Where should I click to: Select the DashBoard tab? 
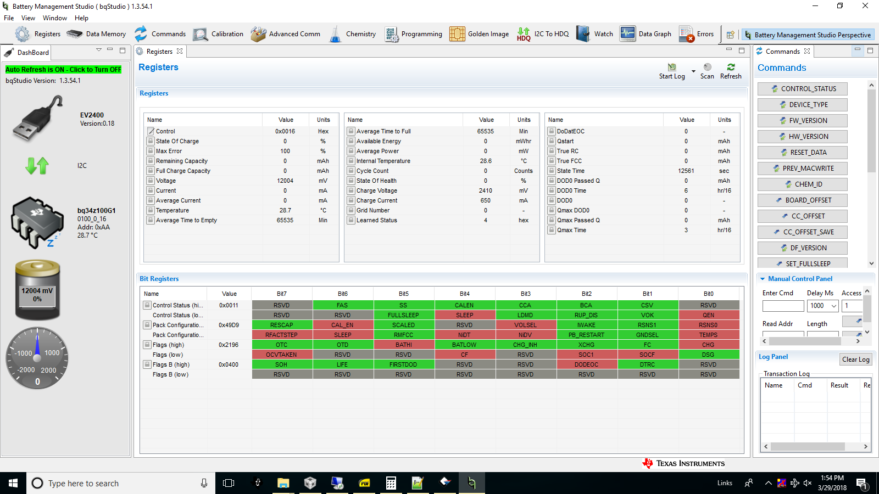27,53
